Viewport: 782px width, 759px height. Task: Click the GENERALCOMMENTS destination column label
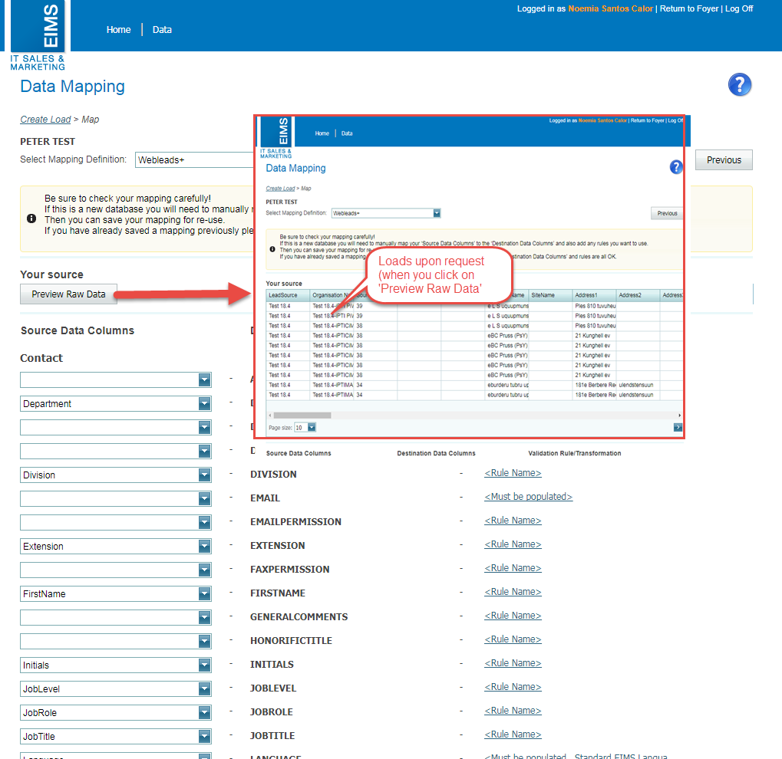click(299, 617)
